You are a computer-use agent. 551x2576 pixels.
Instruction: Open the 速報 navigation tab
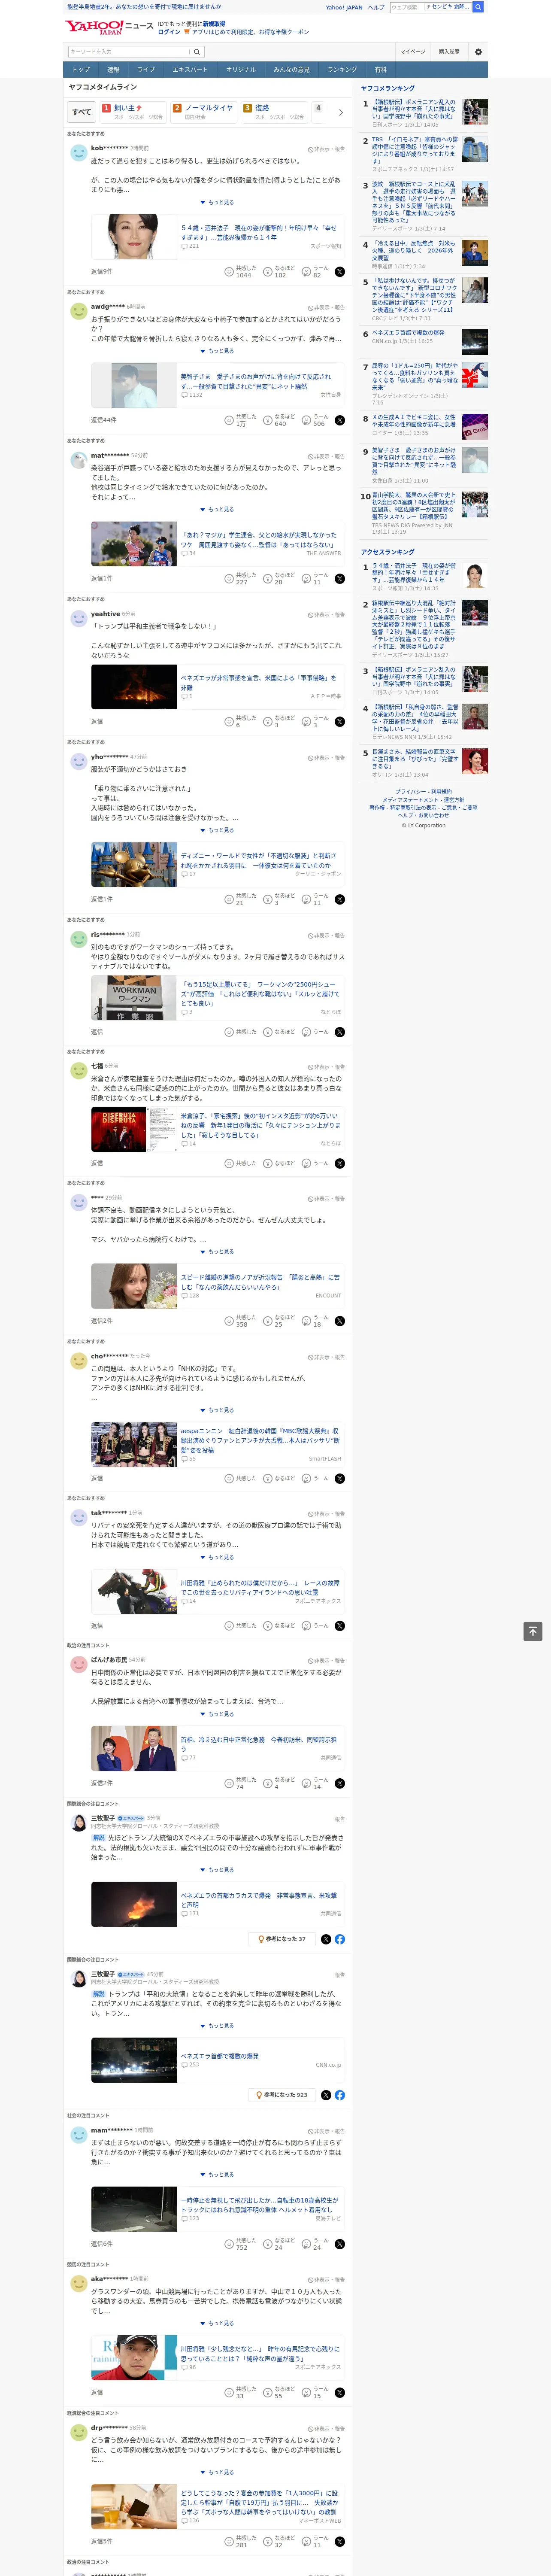click(x=113, y=70)
